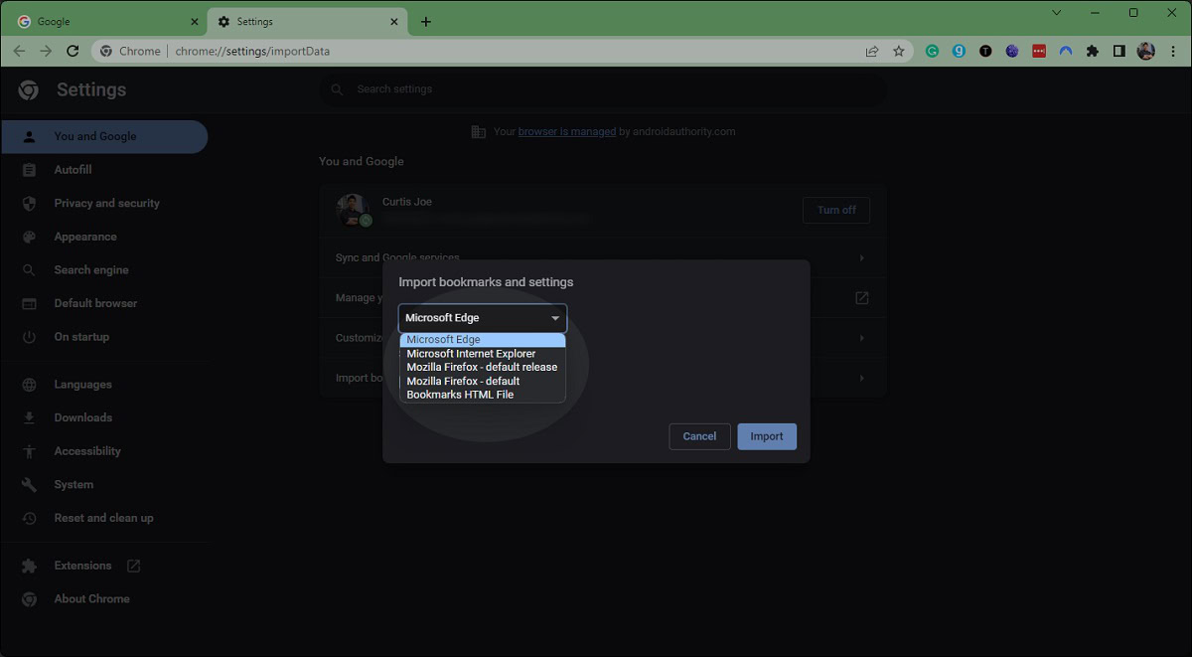Open the 'browser is managed' link

(x=567, y=131)
